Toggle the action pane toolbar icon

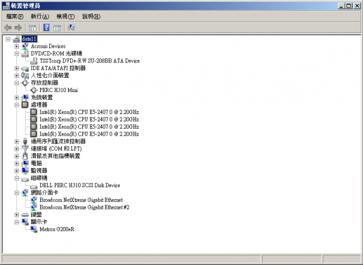[57, 28]
